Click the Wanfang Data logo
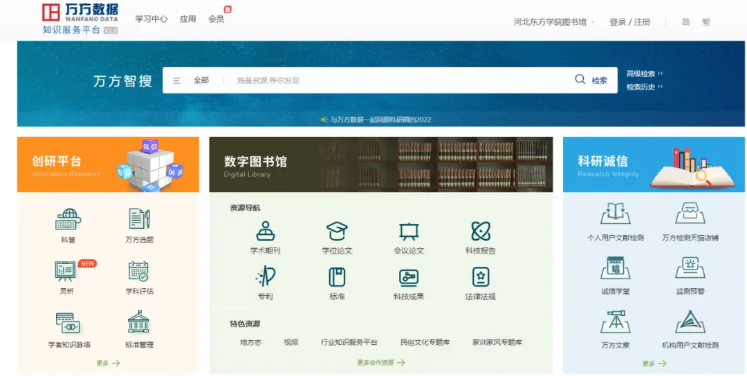This screenshot has width=747, height=376. [x=80, y=19]
